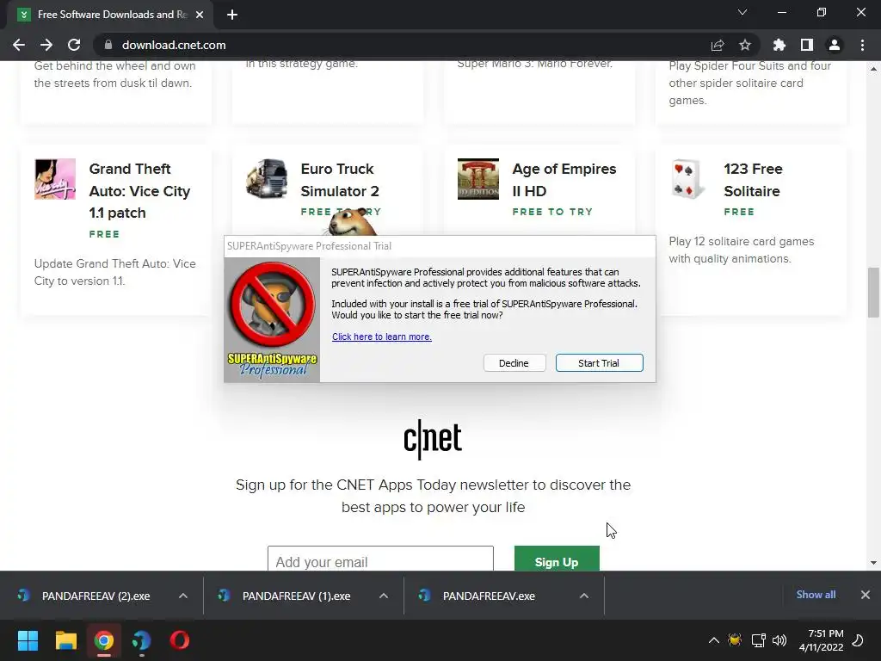Open Grand Theft Auto: Vice City 1.1 patch title
The image size is (881, 661).
point(140,191)
